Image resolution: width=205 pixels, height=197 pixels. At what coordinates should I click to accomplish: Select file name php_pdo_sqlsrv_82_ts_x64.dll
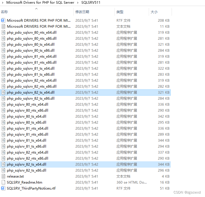[x=31, y=93]
